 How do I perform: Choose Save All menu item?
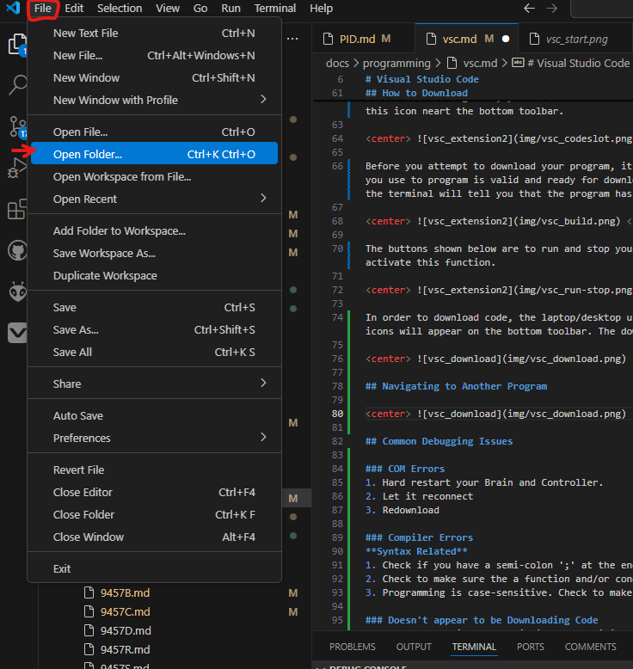point(154,352)
